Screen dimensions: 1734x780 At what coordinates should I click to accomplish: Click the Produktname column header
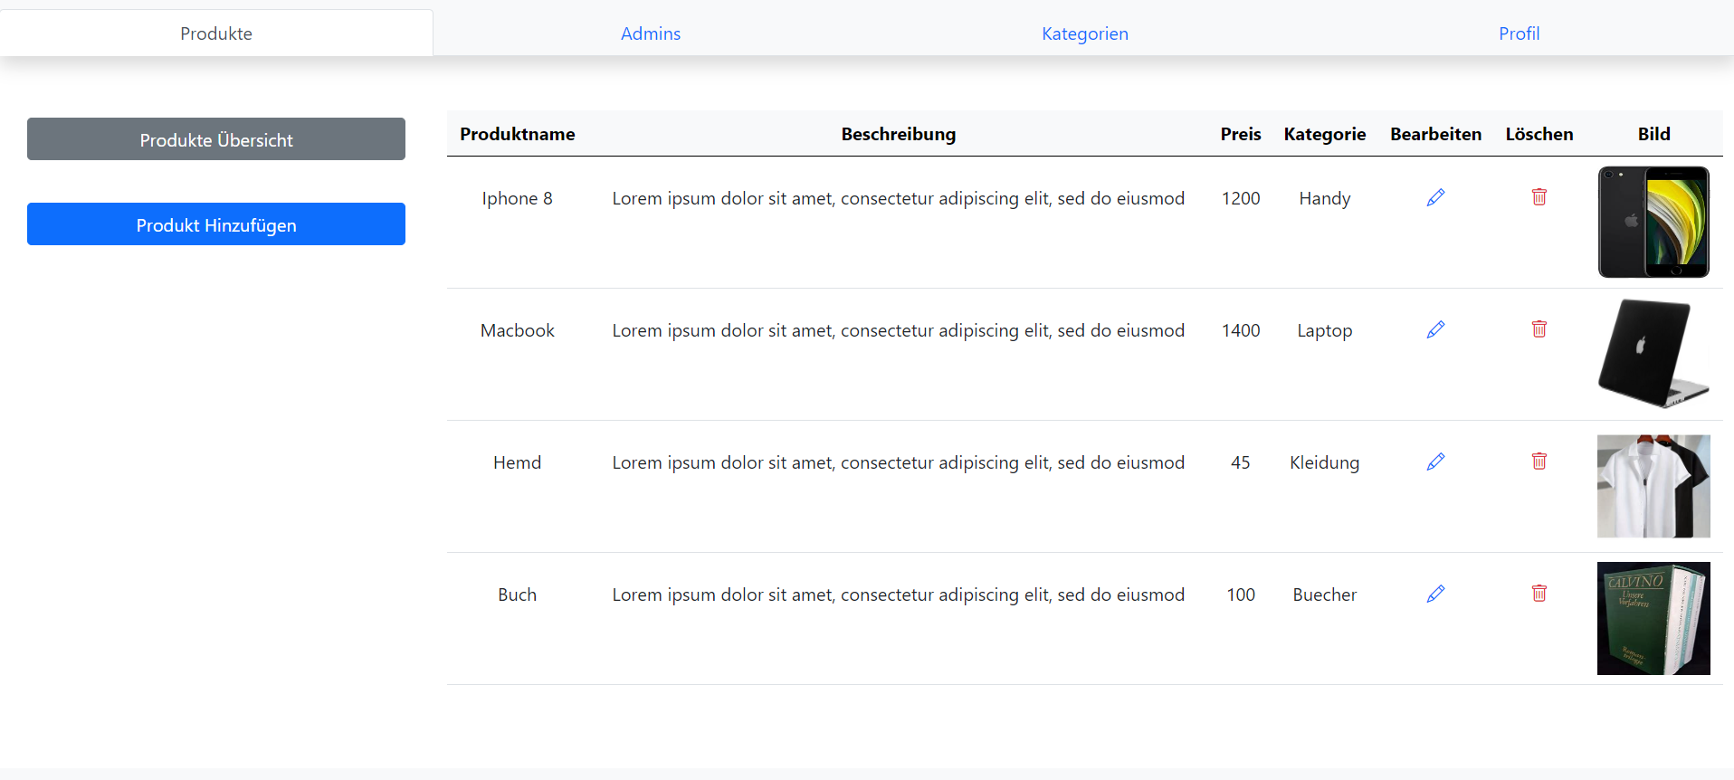point(517,134)
